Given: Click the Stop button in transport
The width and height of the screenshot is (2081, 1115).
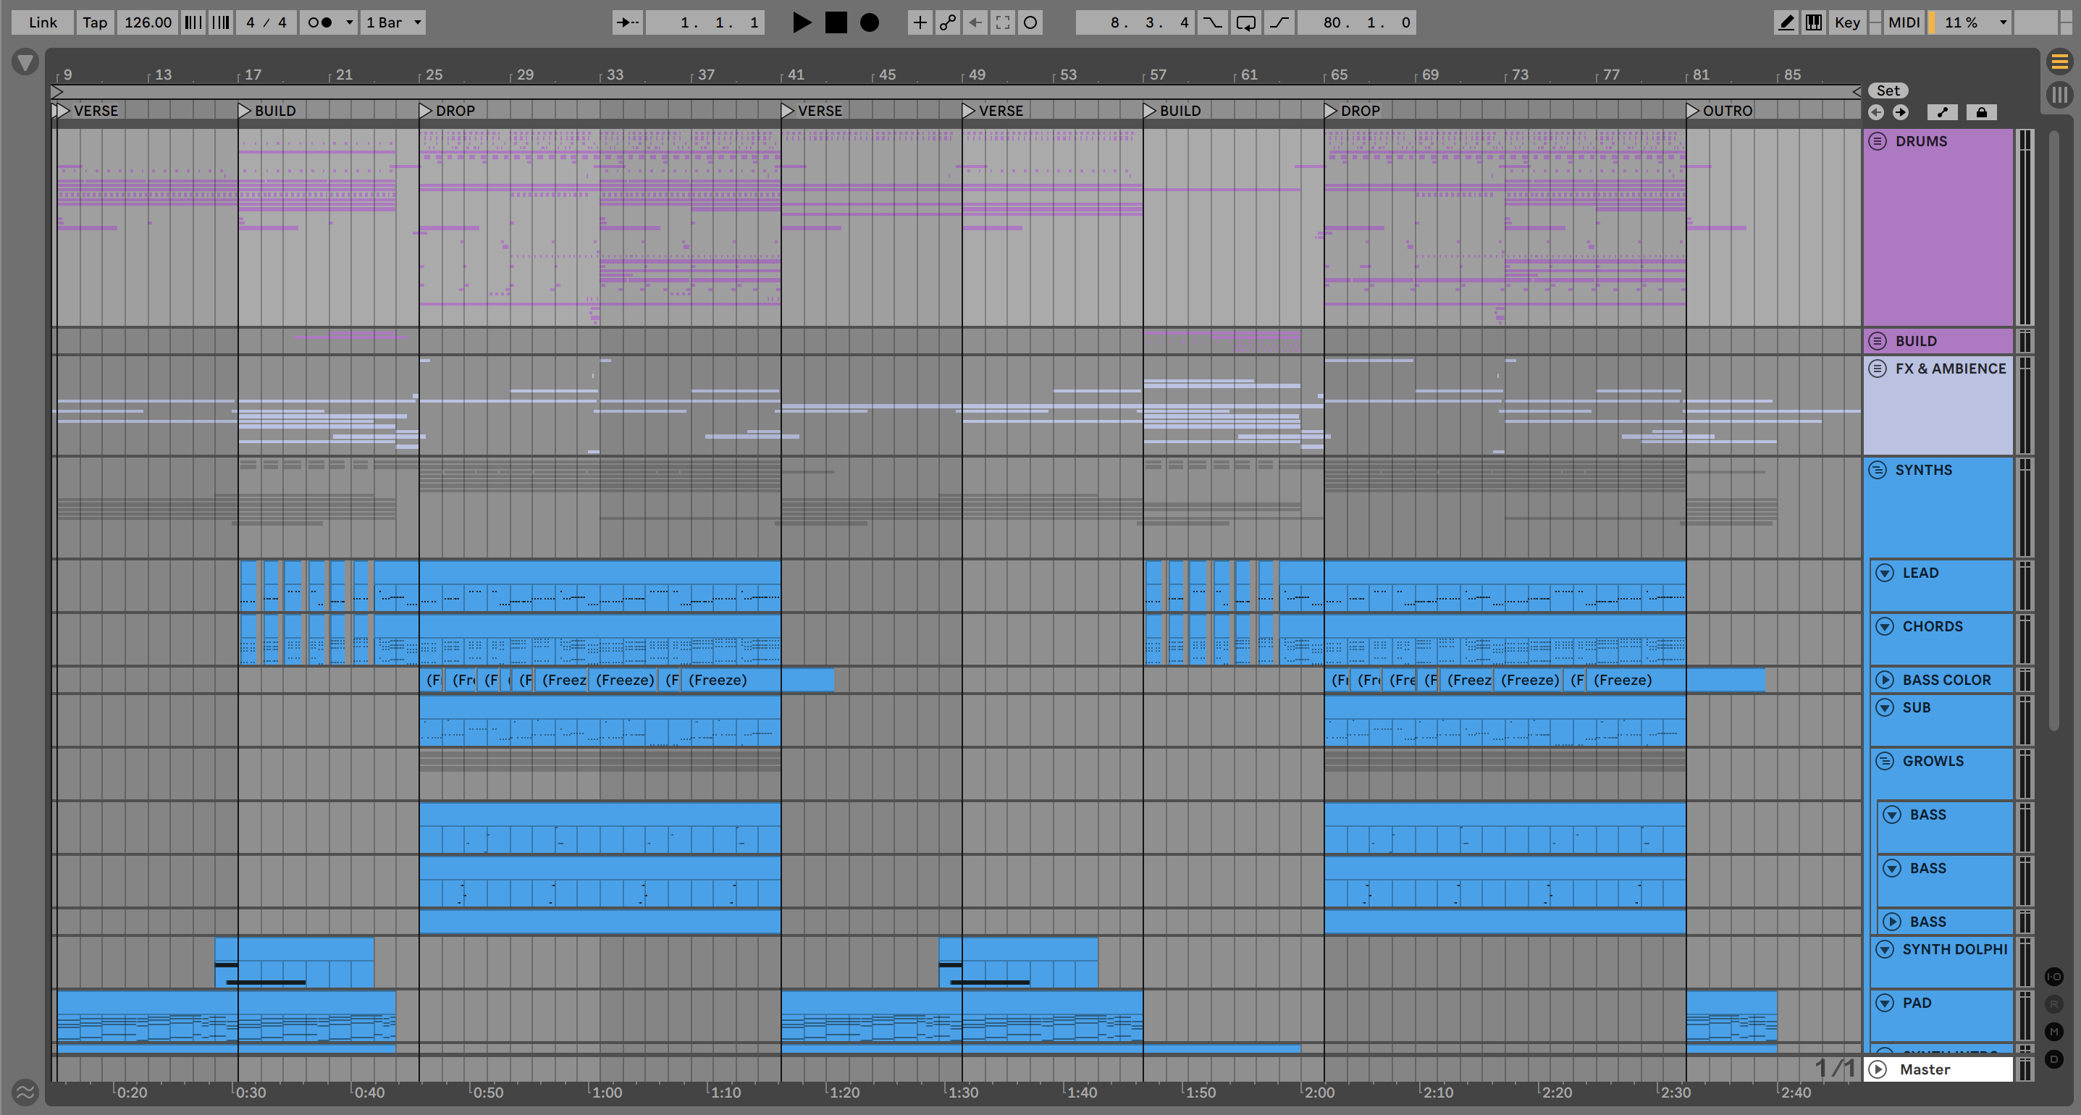Looking at the screenshot, I should coord(836,22).
